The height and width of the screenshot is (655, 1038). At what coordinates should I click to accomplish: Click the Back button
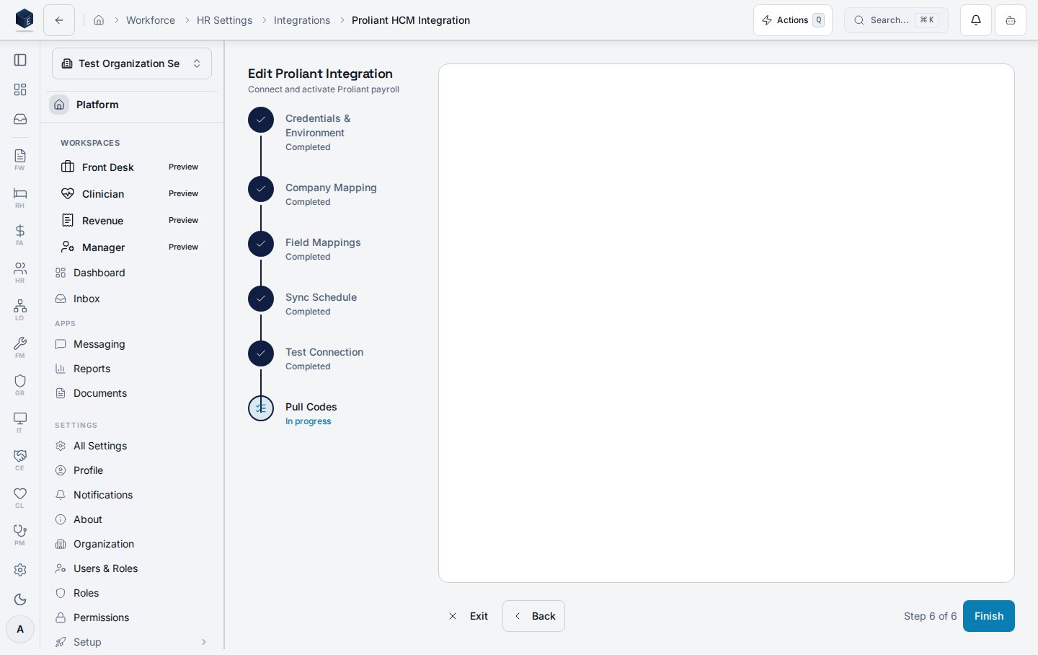coord(533,616)
